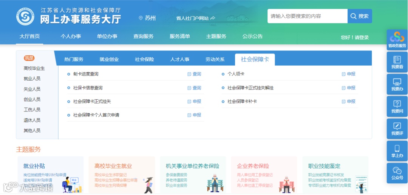Open 企业养老保险 theme card title
The height and width of the screenshot is (195, 408).
pos(253,166)
